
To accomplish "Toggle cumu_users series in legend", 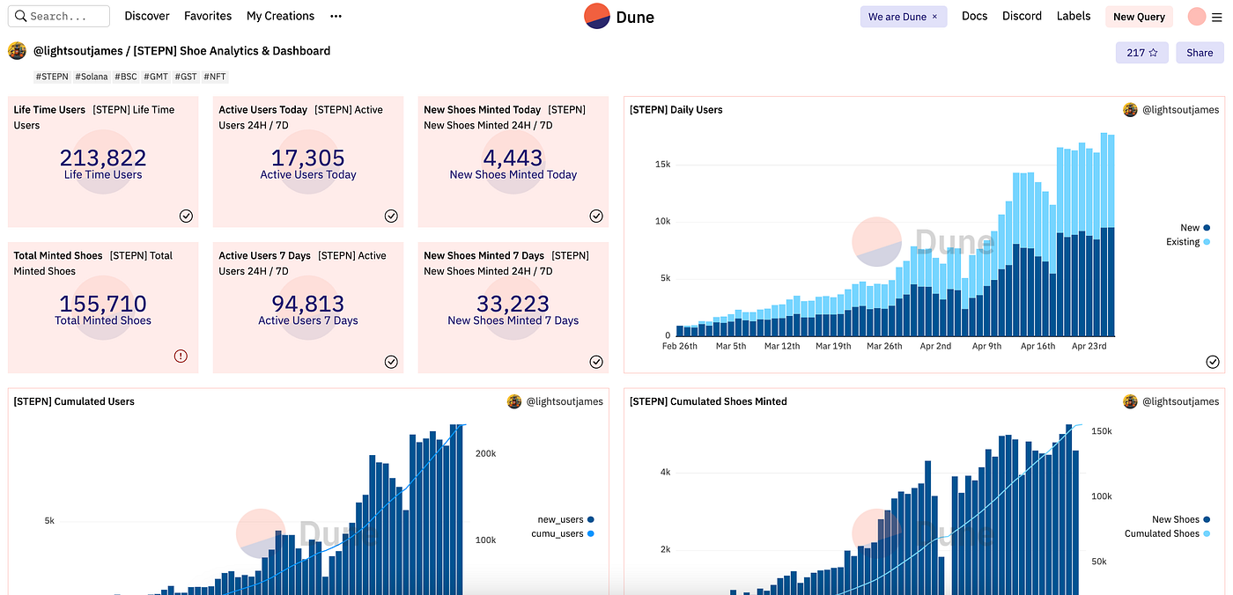I will (563, 534).
